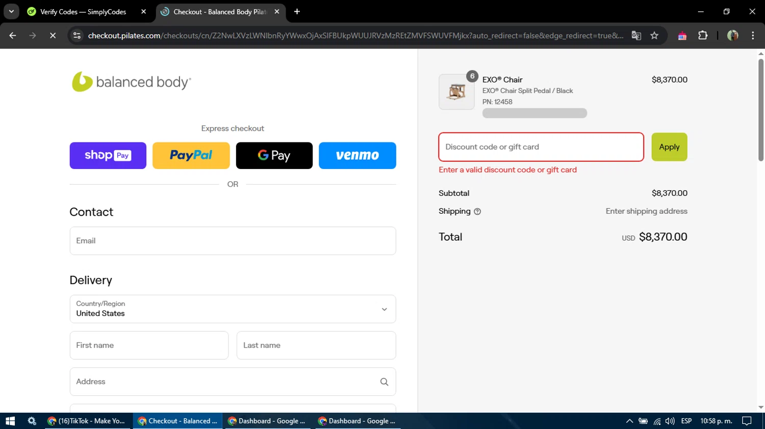This screenshot has height=429, width=765.
Task: Select the Checkout - Balanced Body tab
Action: 219,12
